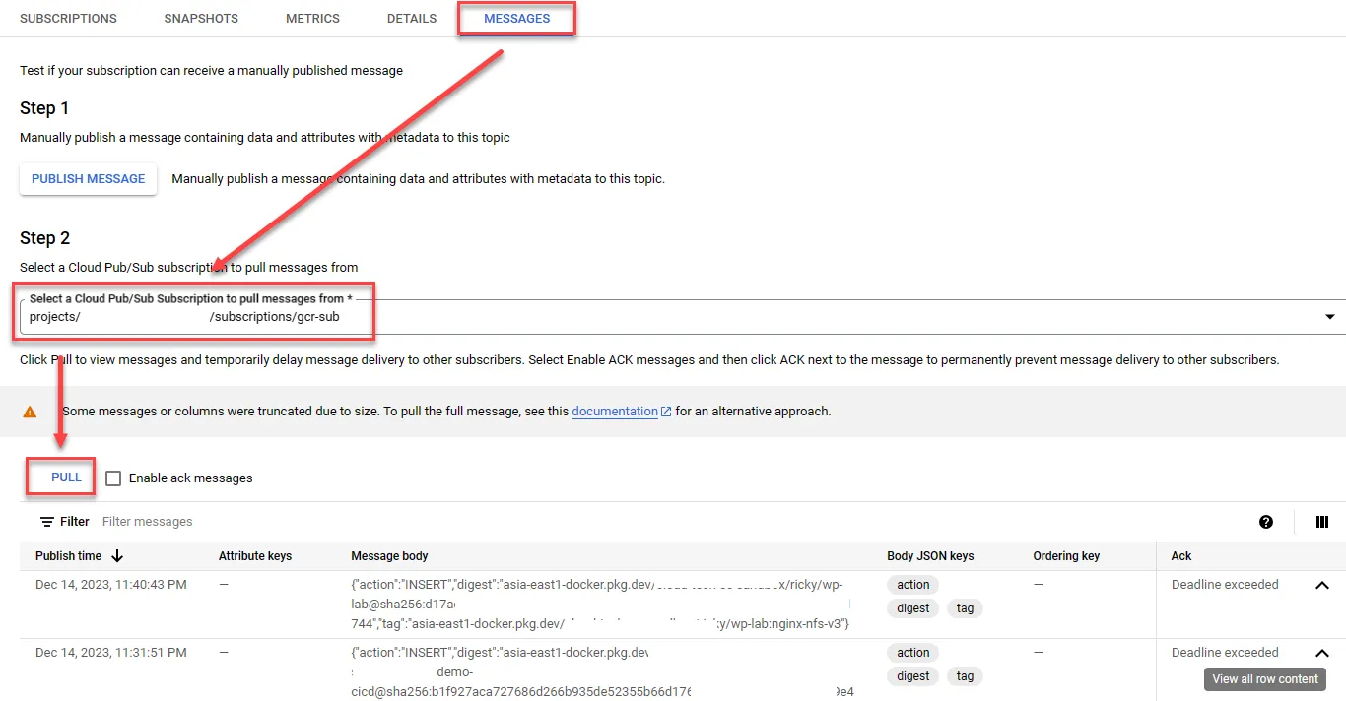Click the digest chip in 11:31:51 row
The image size is (1346, 701).
tap(913, 676)
